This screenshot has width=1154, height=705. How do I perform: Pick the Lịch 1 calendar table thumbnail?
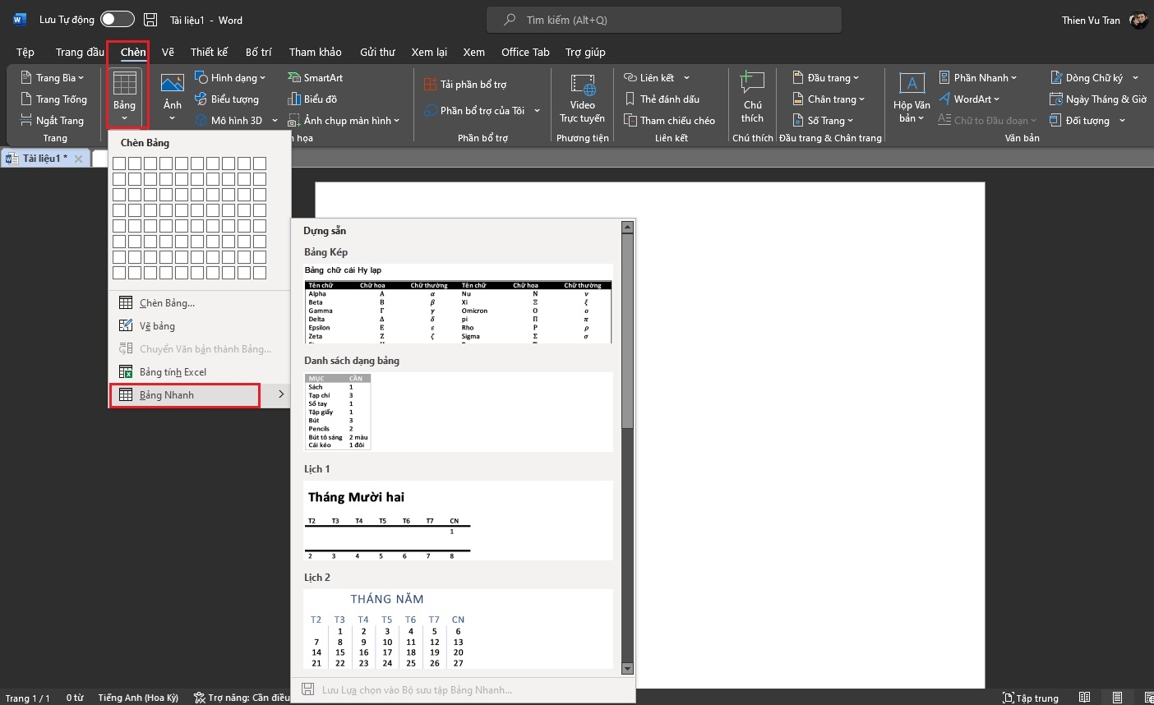point(458,520)
